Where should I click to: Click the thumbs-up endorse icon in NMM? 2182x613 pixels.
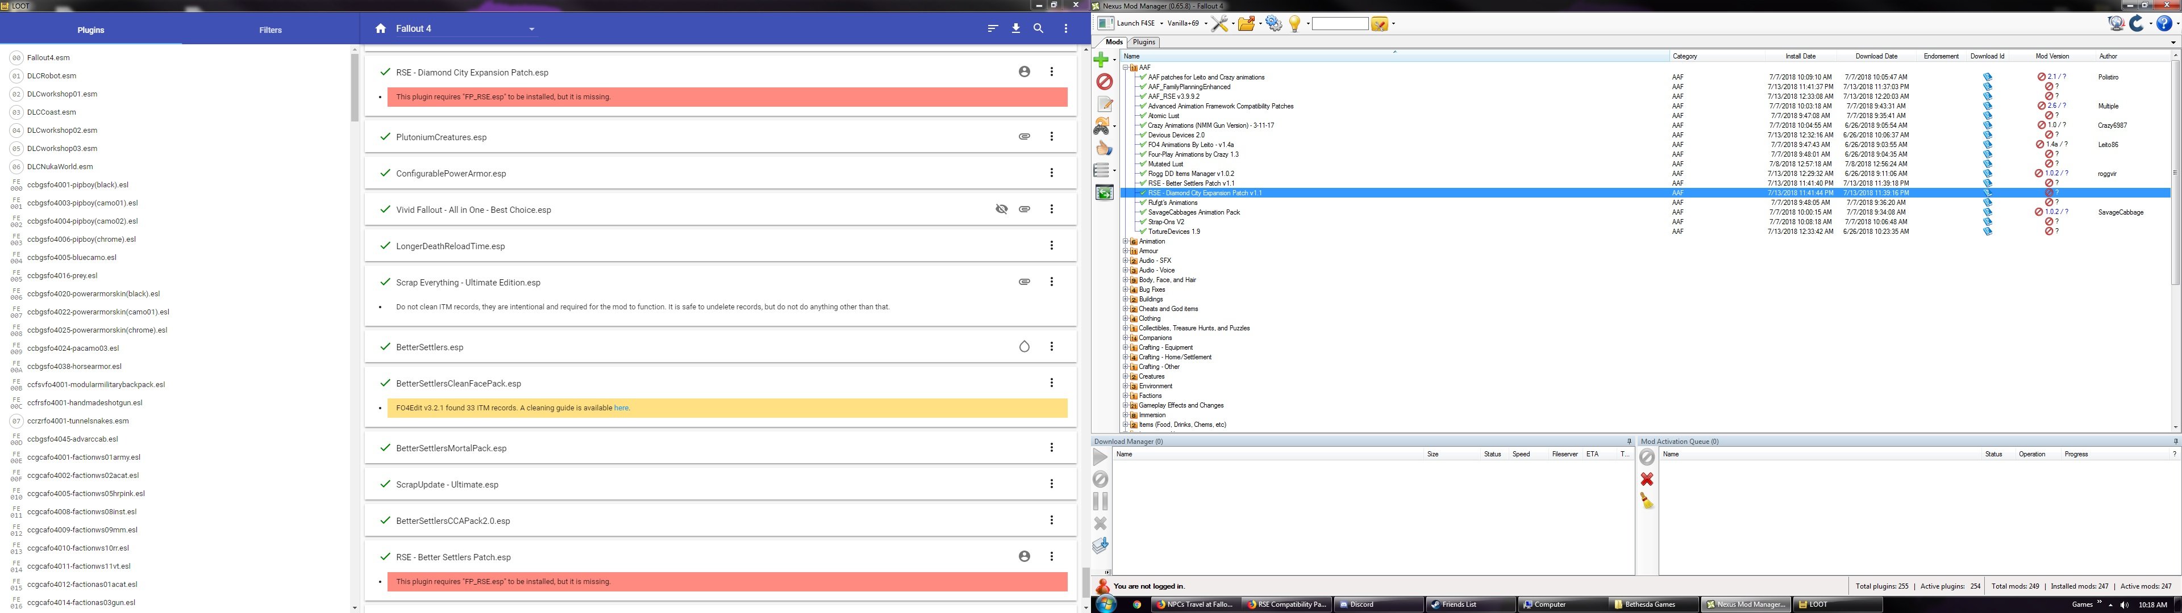[x=1104, y=148]
